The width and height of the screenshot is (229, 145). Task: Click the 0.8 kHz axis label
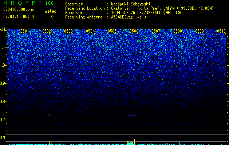(3, 101)
